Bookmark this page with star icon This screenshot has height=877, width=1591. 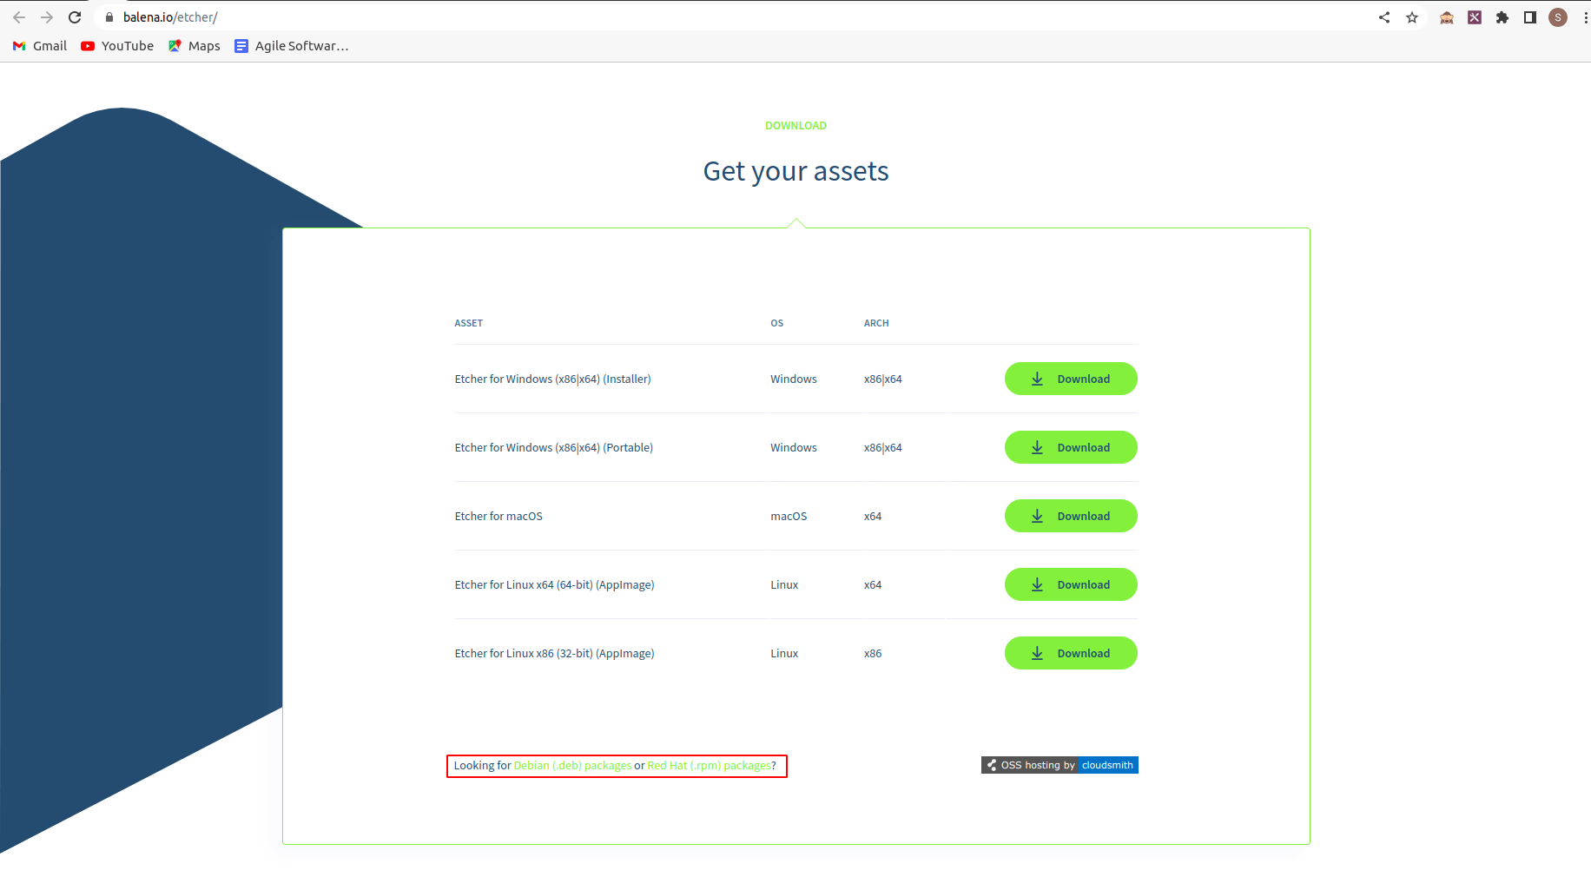click(x=1412, y=17)
